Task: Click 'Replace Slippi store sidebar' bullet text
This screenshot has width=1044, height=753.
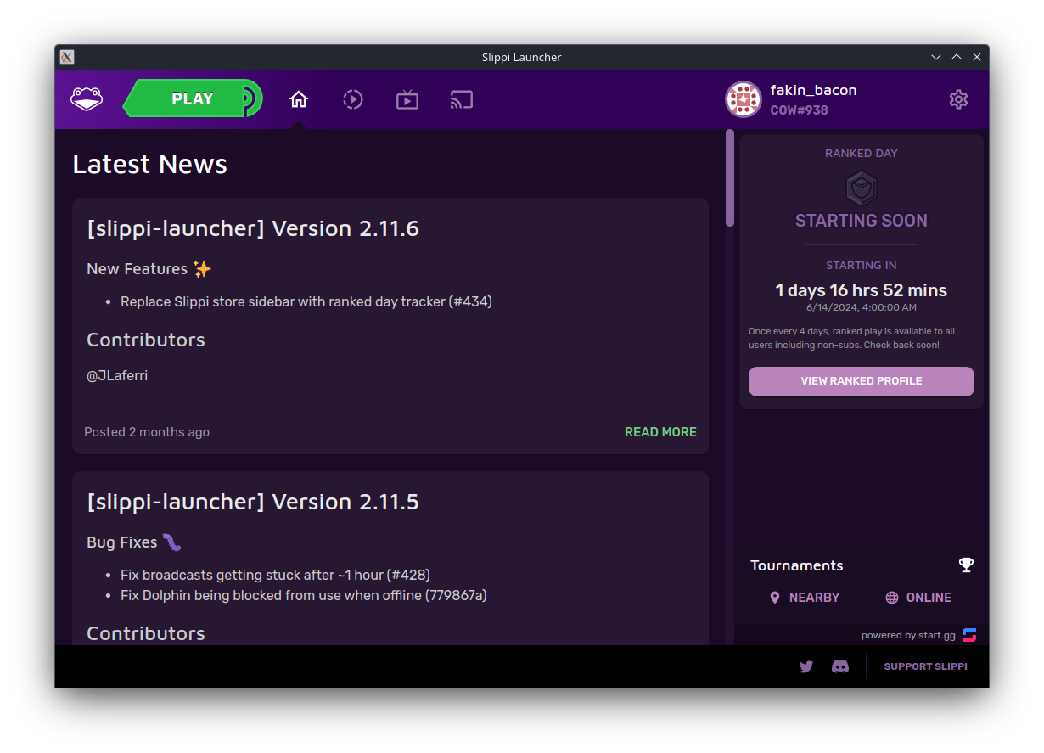Action: tap(306, 301)
